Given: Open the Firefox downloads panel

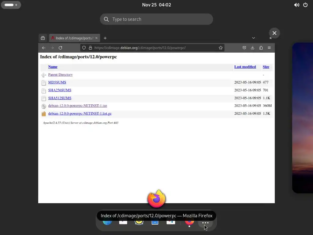Looking at the screenshot, I should [252, 48].
